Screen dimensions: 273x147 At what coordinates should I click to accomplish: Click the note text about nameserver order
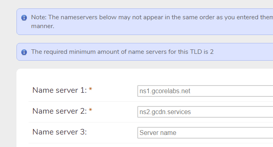(152, 22)
